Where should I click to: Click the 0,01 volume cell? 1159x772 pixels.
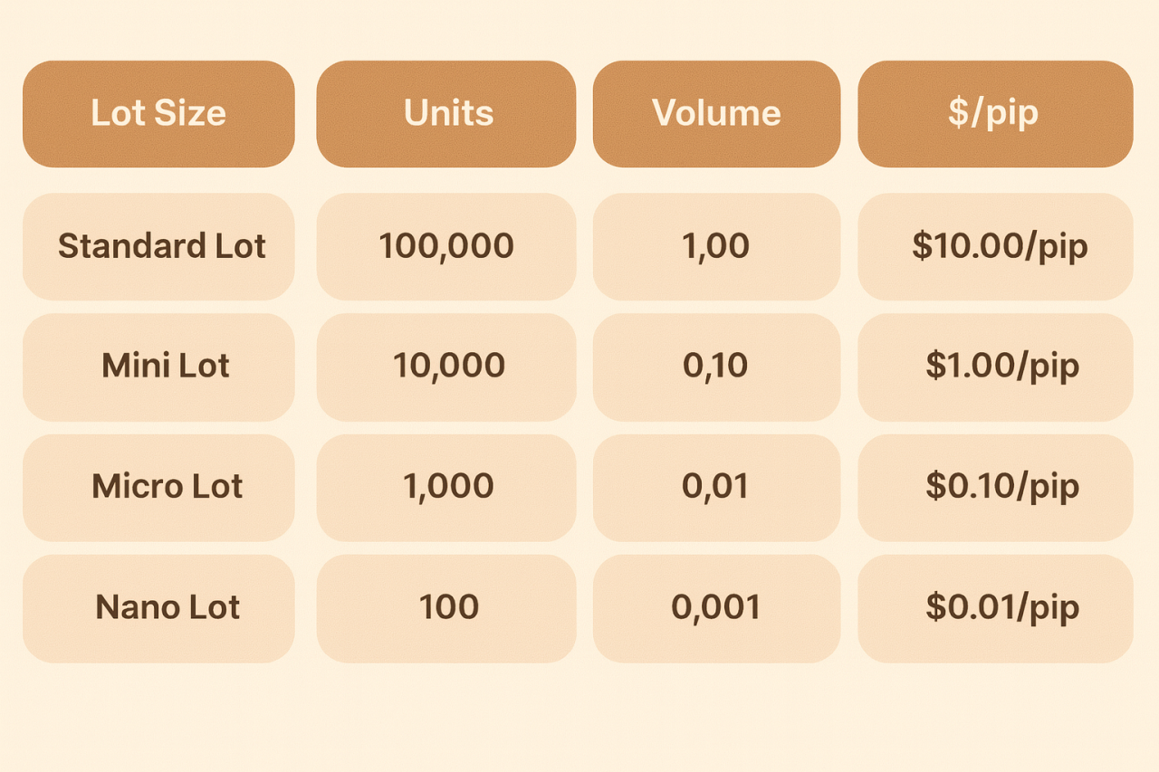(x=716, y=487)
